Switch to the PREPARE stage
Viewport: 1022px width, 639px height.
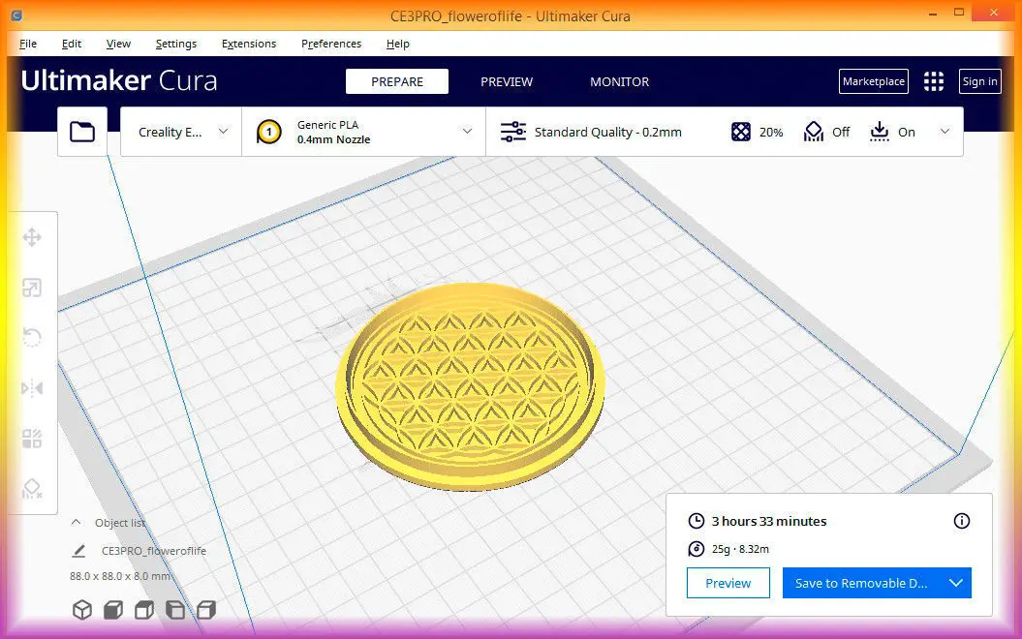[x=397, y=81]
